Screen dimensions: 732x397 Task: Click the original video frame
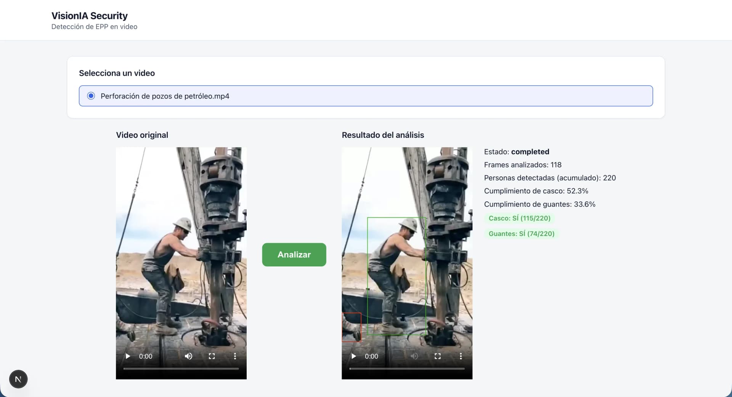pos(181,247)
